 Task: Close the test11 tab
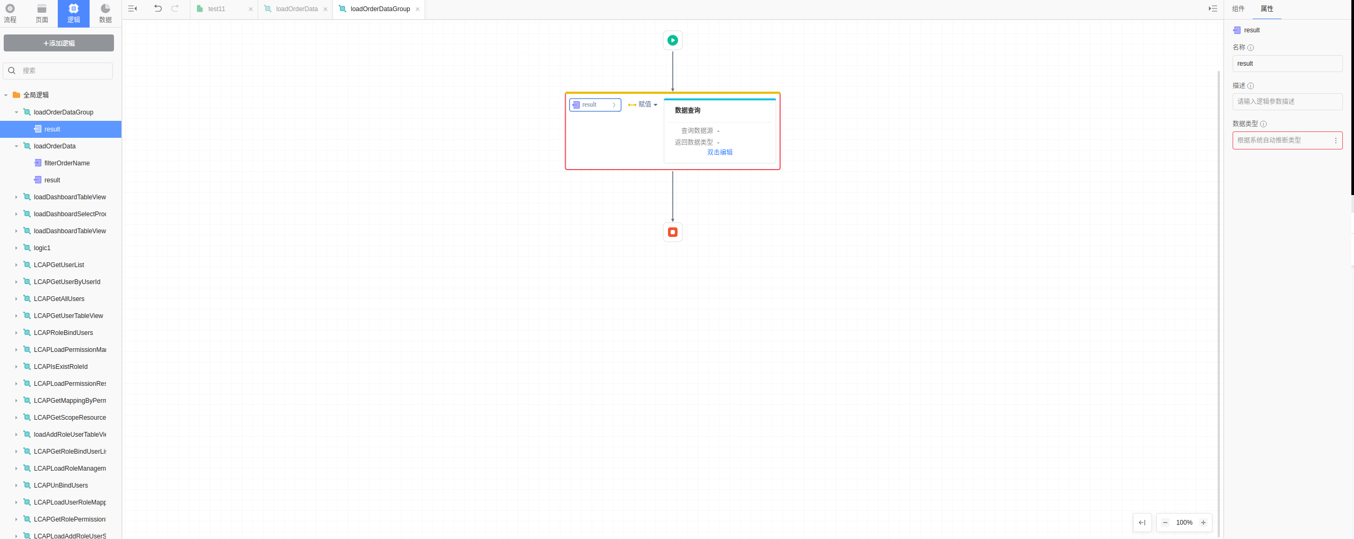(251, 9)
